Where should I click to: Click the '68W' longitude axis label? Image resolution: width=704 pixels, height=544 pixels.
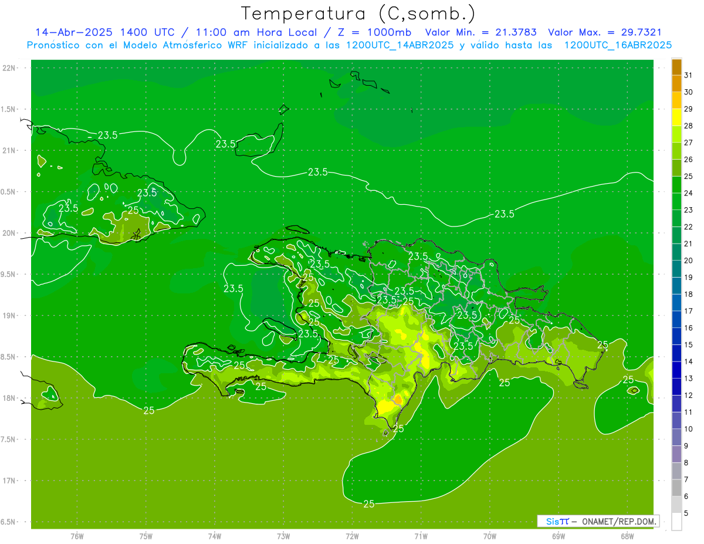(627, 536)
